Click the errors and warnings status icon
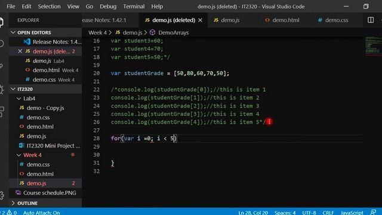 point(8,213)
